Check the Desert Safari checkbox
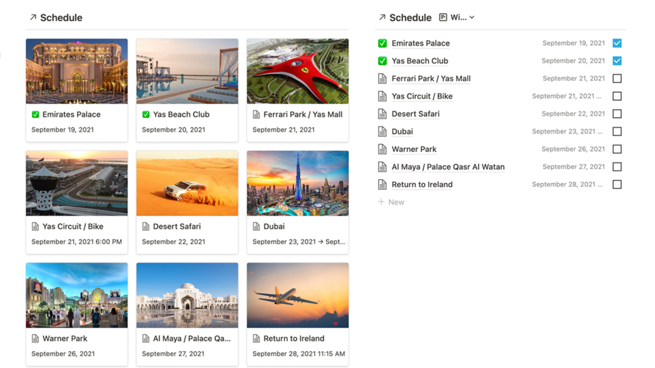Viewport: 655px width, 368px height. click(x=617, y=114)
